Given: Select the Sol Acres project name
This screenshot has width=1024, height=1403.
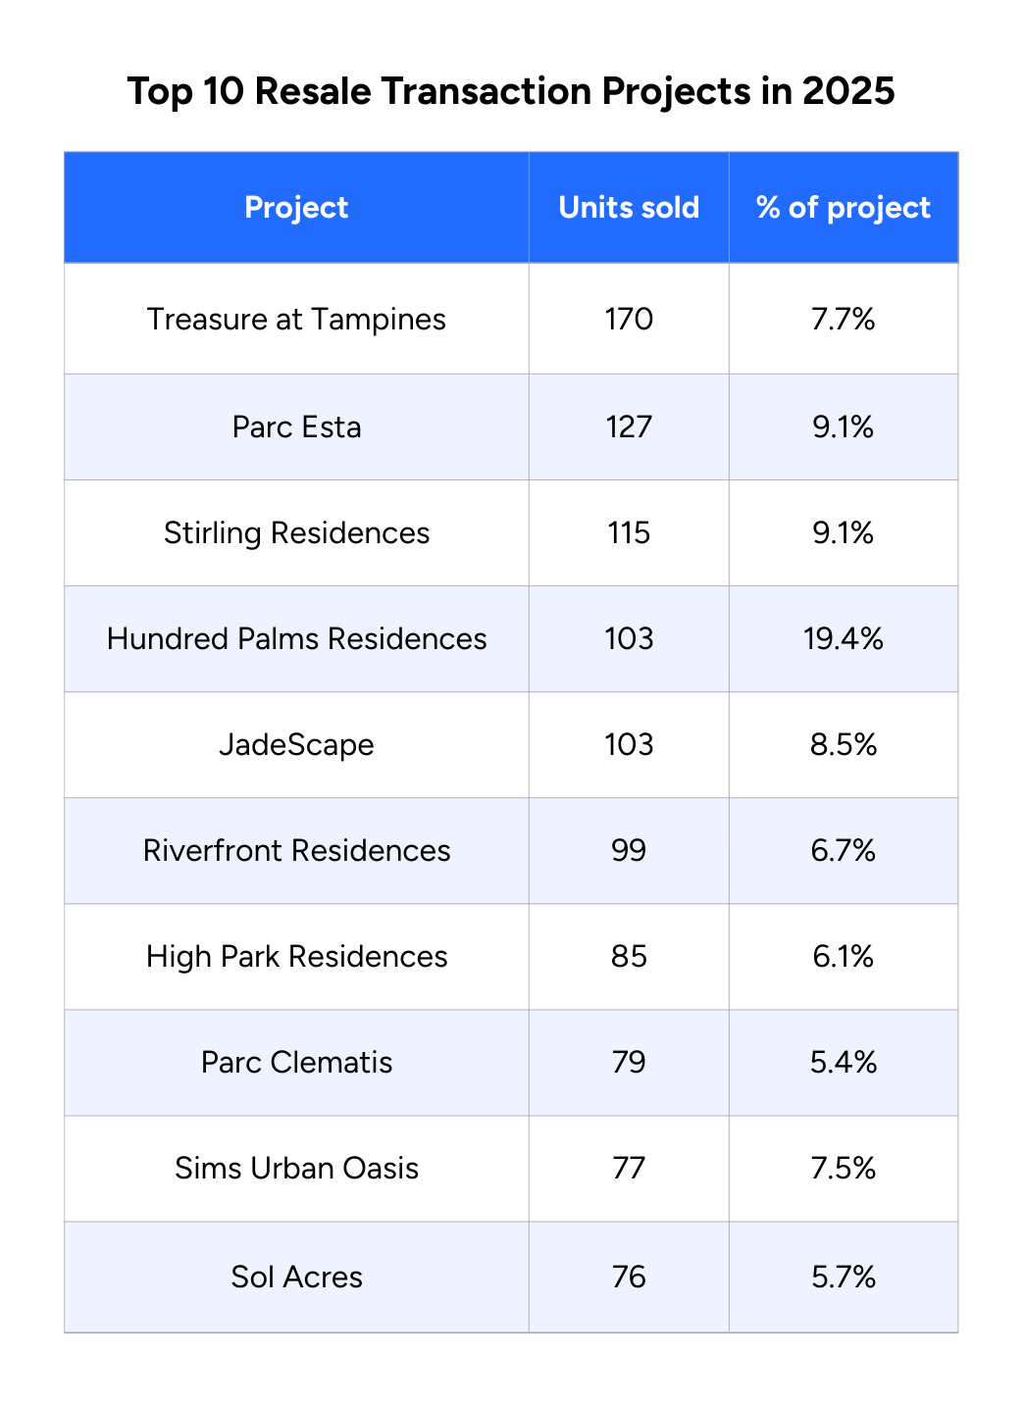Looking at the screenshot, I should point(296,1277).
